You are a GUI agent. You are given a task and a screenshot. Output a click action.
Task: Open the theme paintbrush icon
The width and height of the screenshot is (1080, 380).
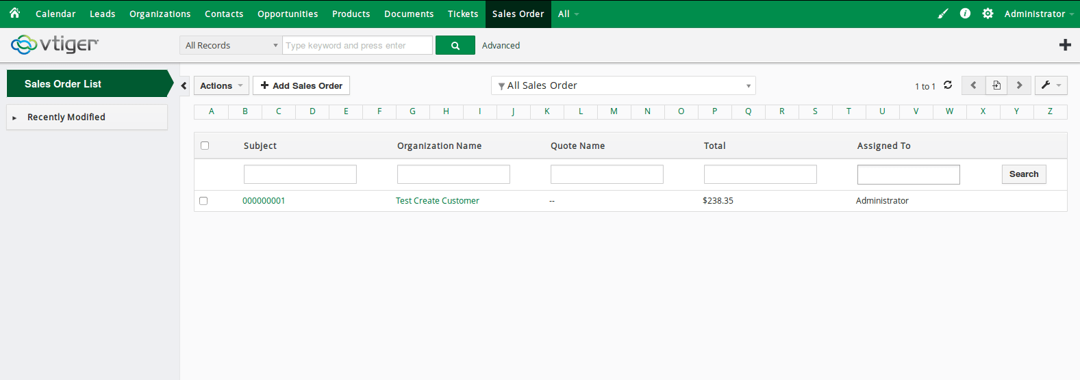943,14
